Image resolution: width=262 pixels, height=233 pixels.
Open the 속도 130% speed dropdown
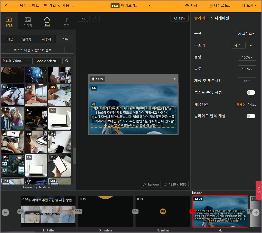(247, 69)
